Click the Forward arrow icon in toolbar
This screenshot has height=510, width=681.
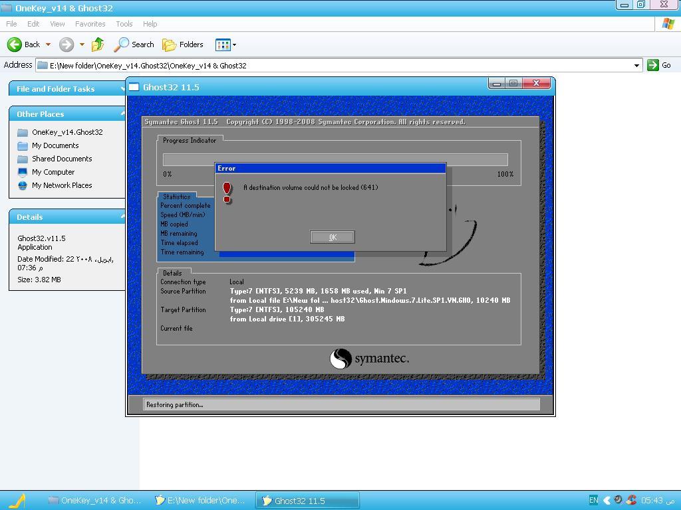click(67, 44)
